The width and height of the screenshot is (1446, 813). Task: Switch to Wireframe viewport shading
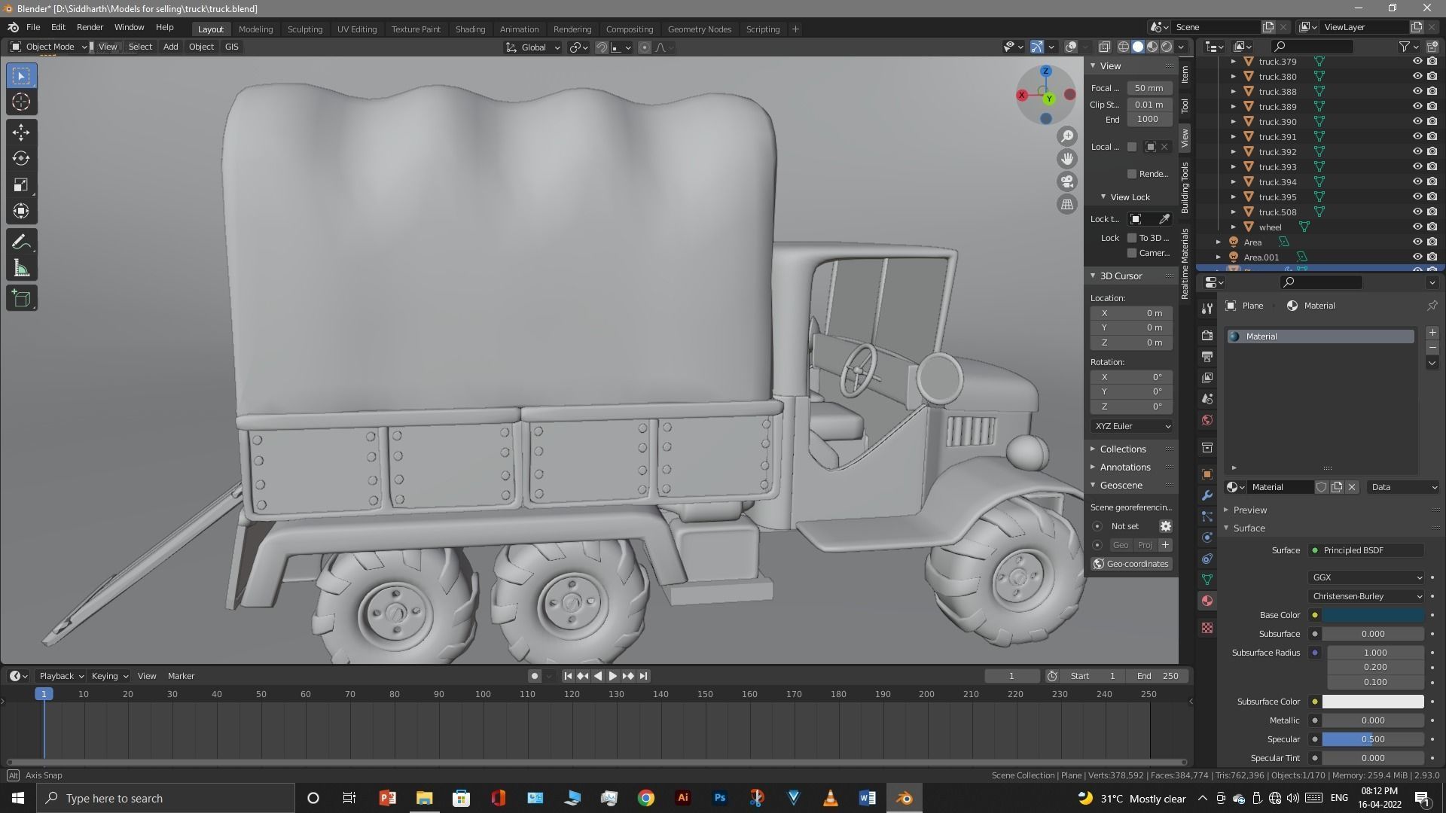click(1123, 47)
